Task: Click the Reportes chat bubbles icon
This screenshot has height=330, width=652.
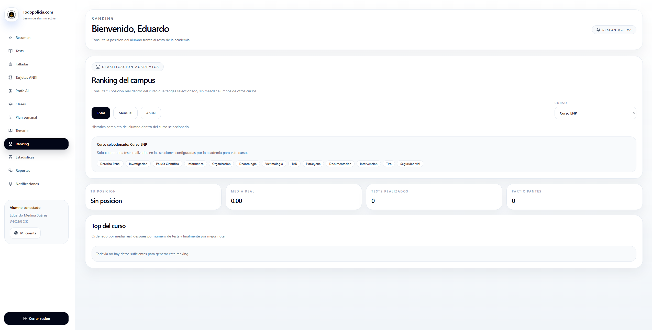Action: (x=10, y=170)
